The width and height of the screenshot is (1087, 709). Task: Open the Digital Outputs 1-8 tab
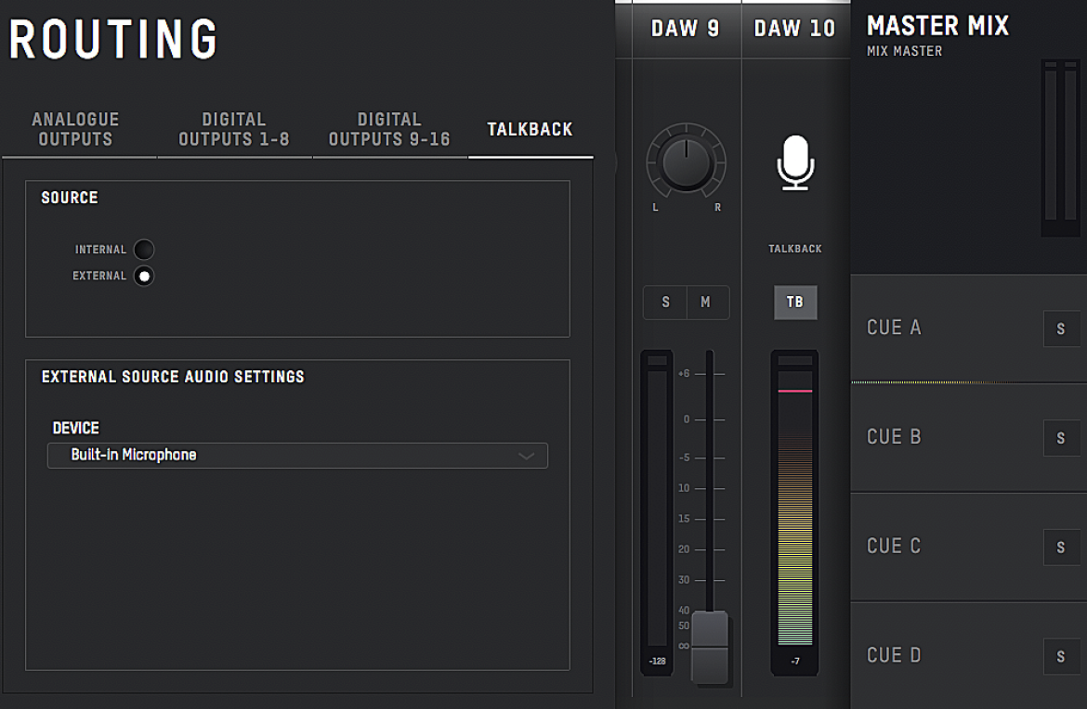click(x=233, y=130)
